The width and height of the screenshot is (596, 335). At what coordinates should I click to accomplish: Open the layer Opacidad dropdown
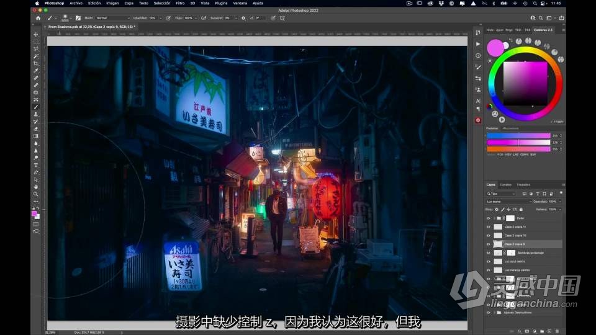click(x=559, y=202)
